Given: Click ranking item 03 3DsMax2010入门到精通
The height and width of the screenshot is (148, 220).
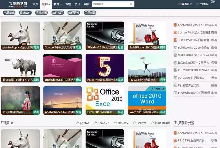Looking at the screenshot, I should tap(195, 40).
